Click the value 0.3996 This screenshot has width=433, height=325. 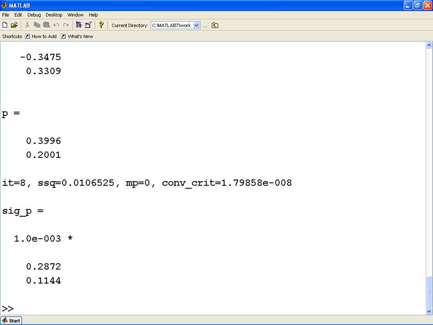44,141
